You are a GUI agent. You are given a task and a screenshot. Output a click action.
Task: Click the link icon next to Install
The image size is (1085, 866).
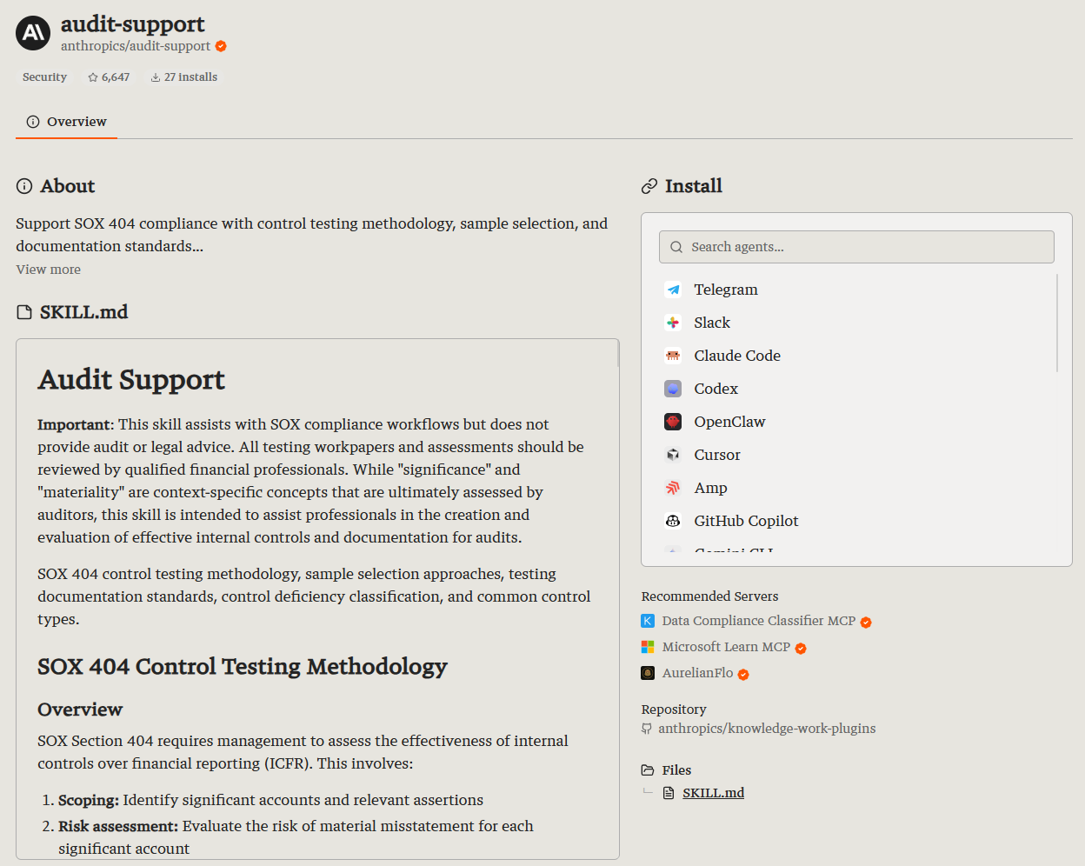point(649,186)
